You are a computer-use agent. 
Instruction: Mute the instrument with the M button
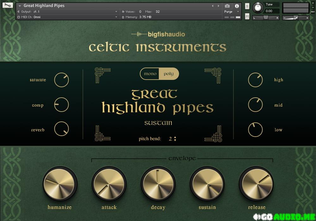tap(247, 16)
